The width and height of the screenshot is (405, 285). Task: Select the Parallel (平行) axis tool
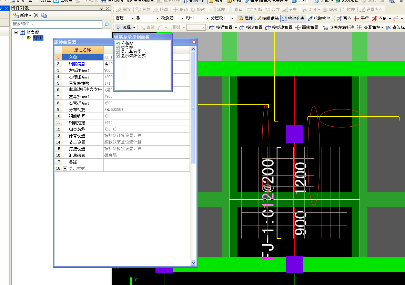[x=362, y=18]
